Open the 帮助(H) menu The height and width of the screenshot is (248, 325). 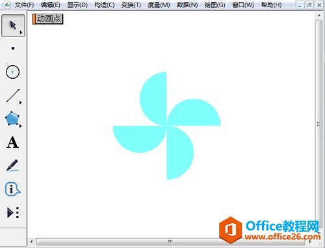271,5
